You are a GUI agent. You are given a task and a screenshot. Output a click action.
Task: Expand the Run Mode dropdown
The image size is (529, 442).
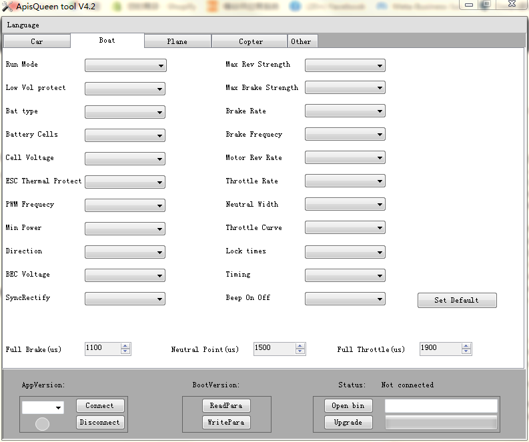125,65
